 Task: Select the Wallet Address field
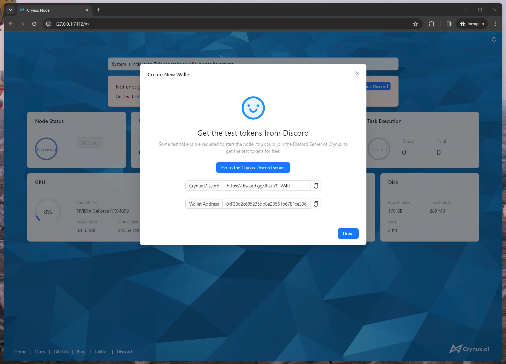click(267, 204)
